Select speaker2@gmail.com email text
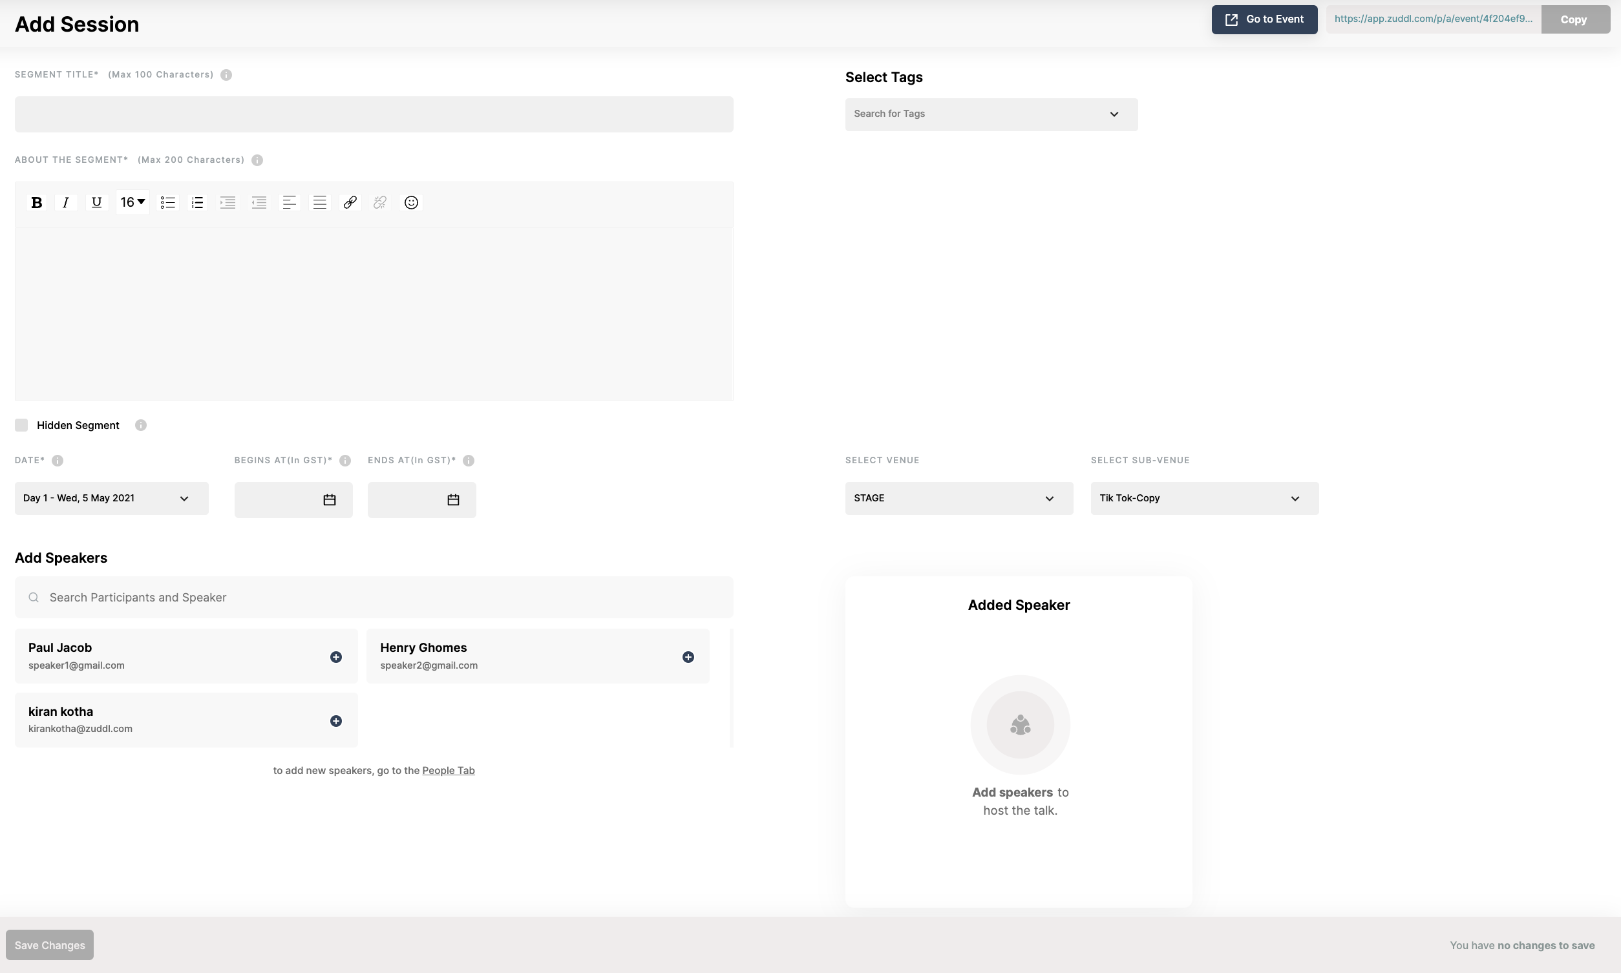 pos(429,665)
